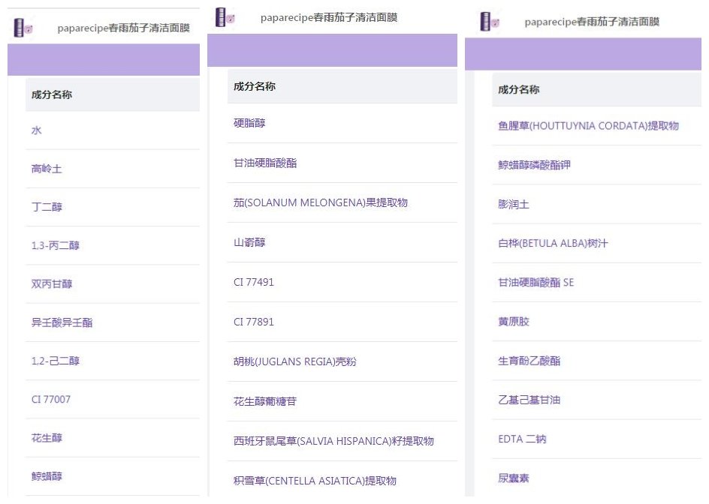Select the 丁二醇 ingredient
This screenshot has height=504, width=709.
pos(47,207)
